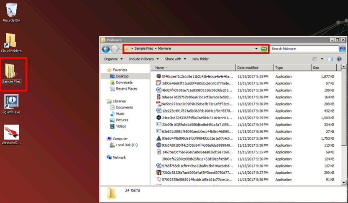Select Downloads in Favorites pane
Screen dimensions: 348x203
pos(124,83)
